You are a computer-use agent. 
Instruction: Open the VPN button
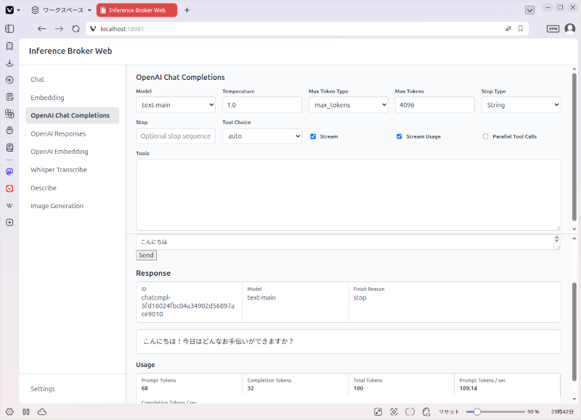click(x=553, y=29)
